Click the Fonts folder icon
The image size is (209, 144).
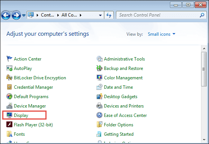tap(9, 134)
